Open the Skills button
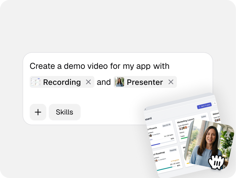 65,112
